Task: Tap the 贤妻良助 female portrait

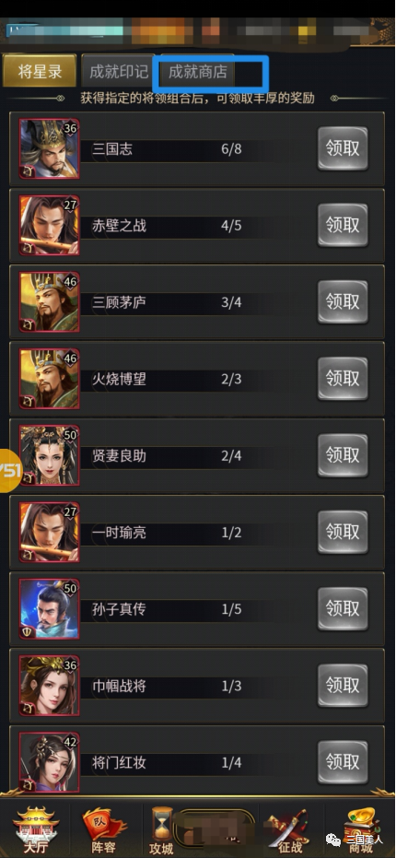Action: 49,455
